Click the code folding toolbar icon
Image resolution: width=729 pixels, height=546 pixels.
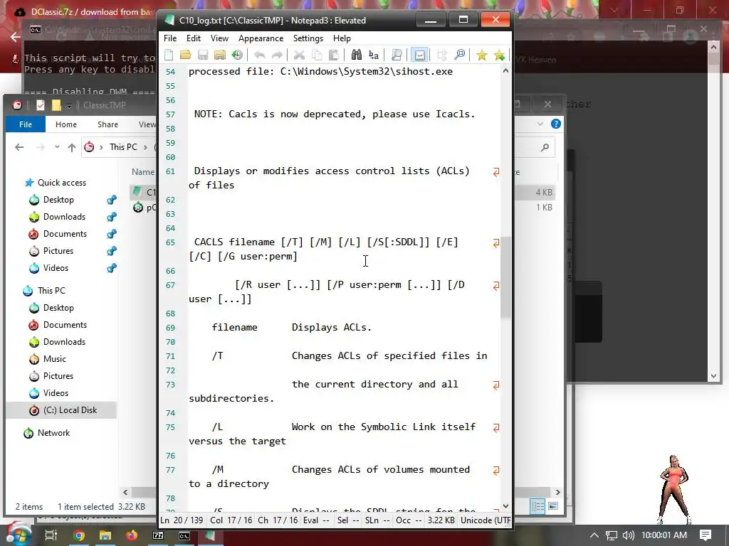441,55
